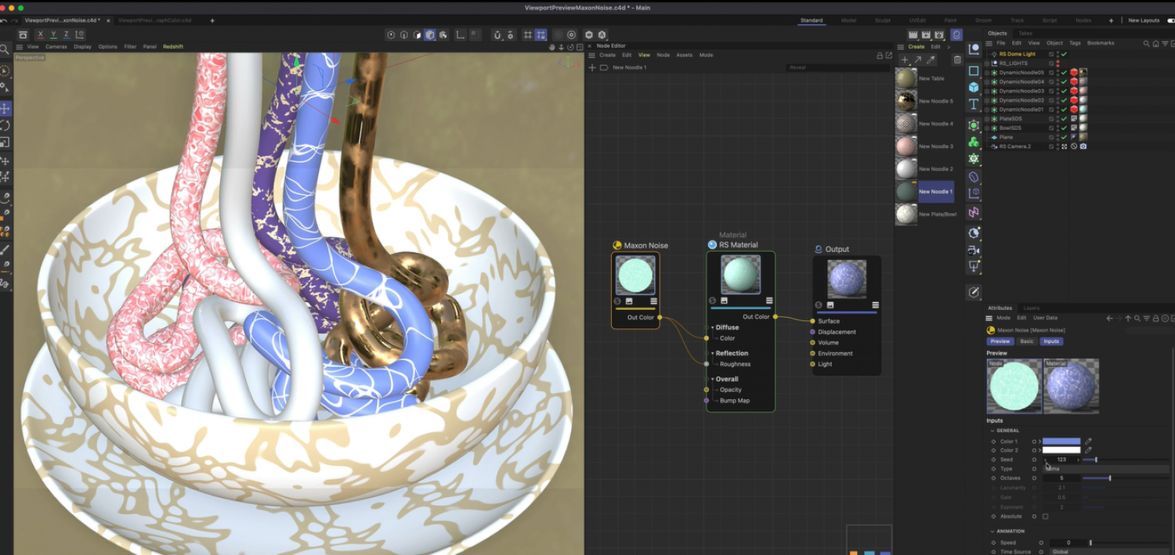
Task: Click the material eyedropper icon
Action: [x=931, y=59]
